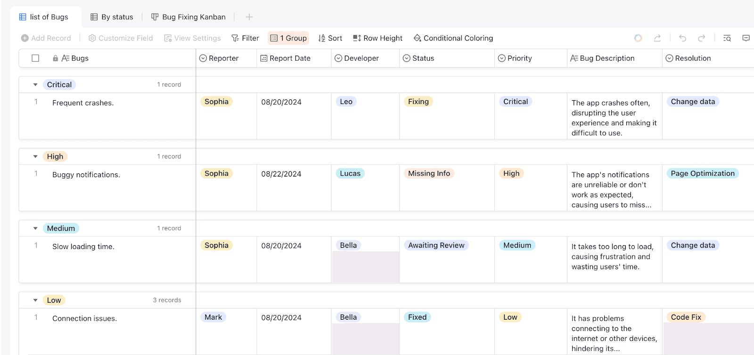Open the search records icon
Viewport: 754px width, 355px height.
727,38
